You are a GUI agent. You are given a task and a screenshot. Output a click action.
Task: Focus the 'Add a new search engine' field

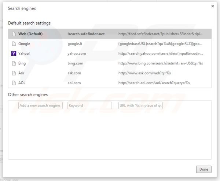[40, 106]
